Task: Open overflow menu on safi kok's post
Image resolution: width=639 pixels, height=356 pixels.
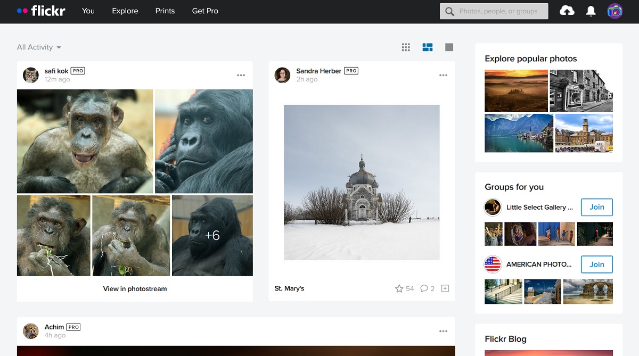Action: click(x=241, y=75)
